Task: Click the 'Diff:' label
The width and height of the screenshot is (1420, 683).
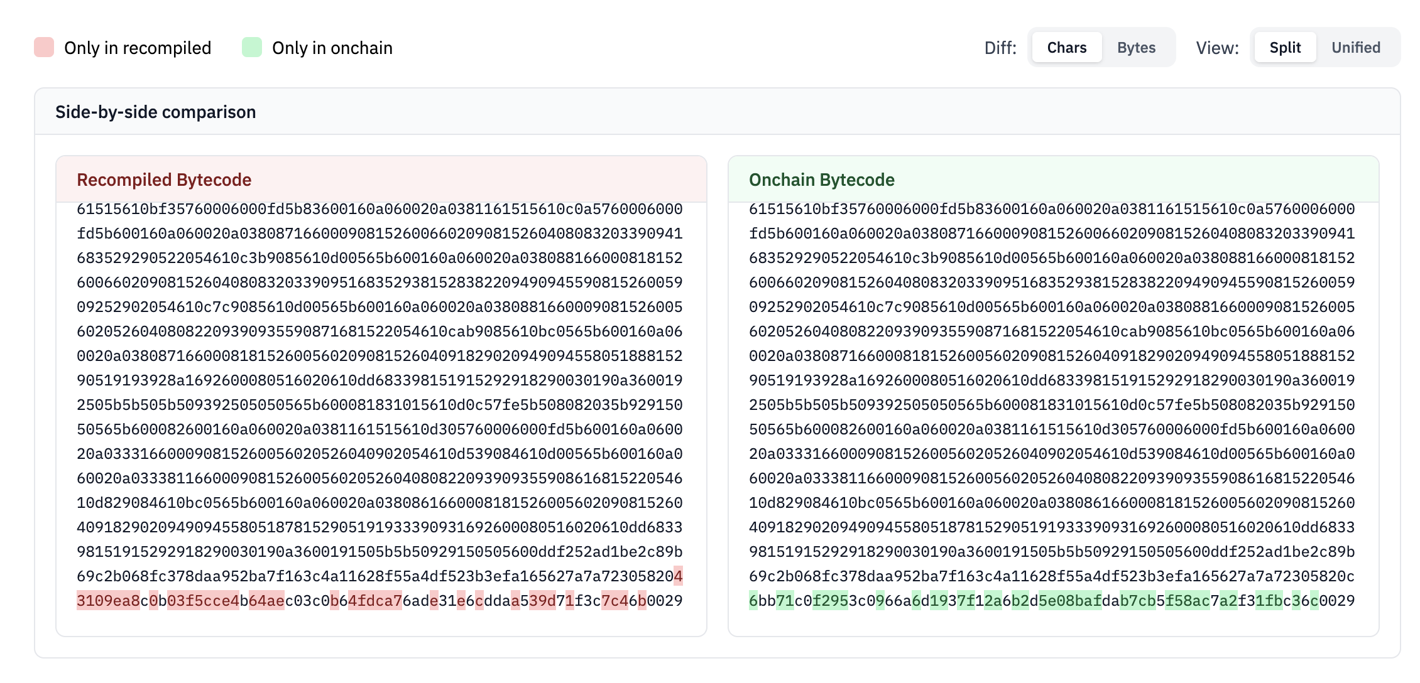Action: click(x=1000, y=47)
